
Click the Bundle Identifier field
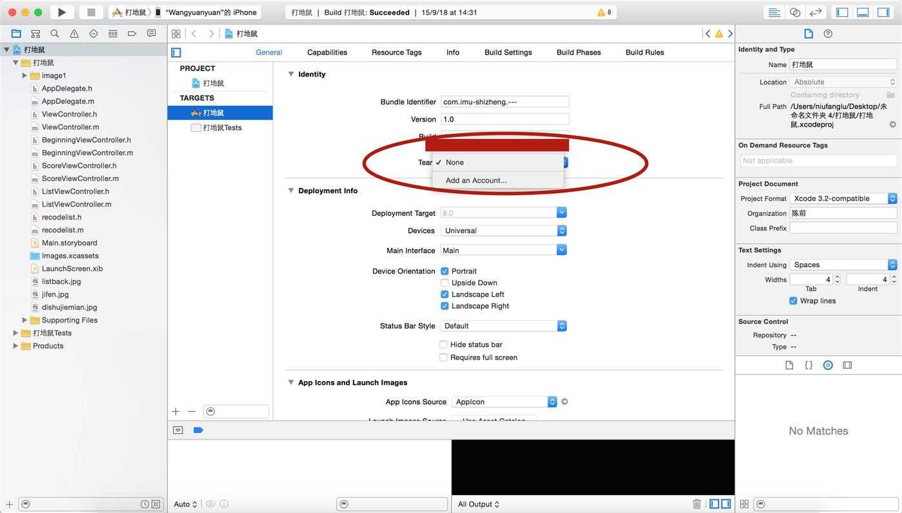(505, 102)
